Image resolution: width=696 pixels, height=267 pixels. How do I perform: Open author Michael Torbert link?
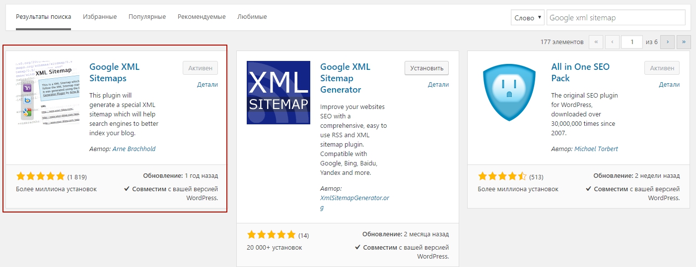pyautogui.click(x=596, y=149)
